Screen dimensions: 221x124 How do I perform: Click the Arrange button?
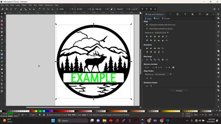point(179,91)
